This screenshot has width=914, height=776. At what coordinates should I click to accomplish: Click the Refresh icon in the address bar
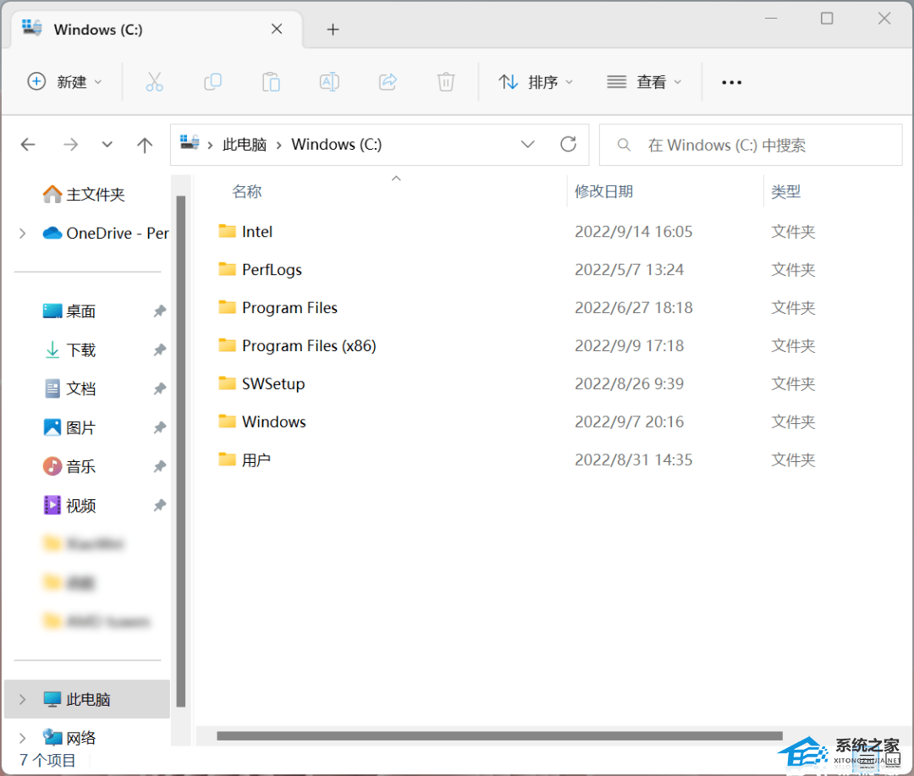click(x=568, y=144)
